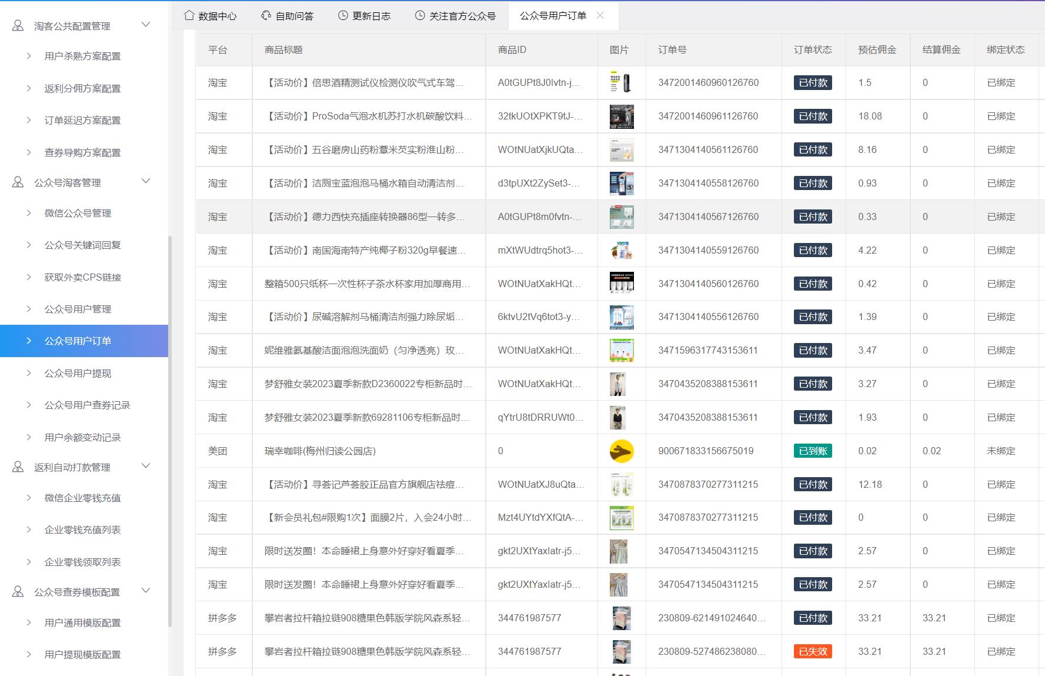This screenshot has height=676, width=1045.
Task: Click thumbnail of 五谷磨房山药粉 product
Action: pos(622,150)
